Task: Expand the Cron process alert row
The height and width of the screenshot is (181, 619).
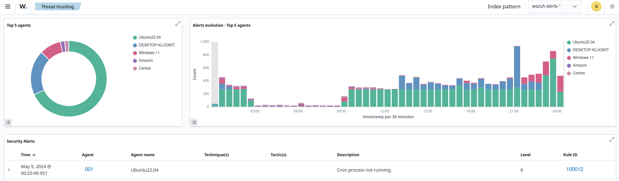Action: pyautogui.click(x=9, y=170)
